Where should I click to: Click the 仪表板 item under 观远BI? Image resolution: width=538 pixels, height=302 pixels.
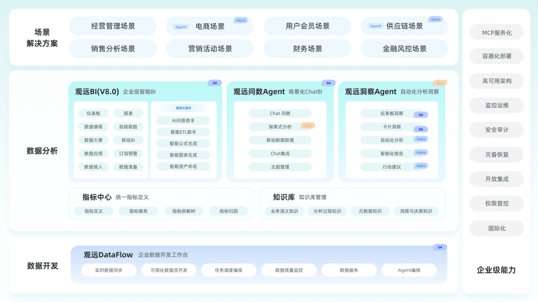[x=93, y=113]
